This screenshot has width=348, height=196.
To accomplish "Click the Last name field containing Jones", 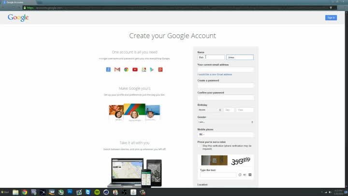I will tap(240, 57).
